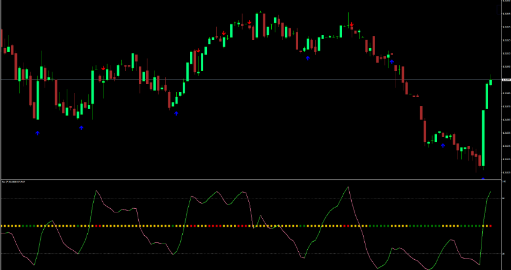Click the highlighted current price label on the price axis
This screenshot has height=270, width=511.
(x=506, y=80)
